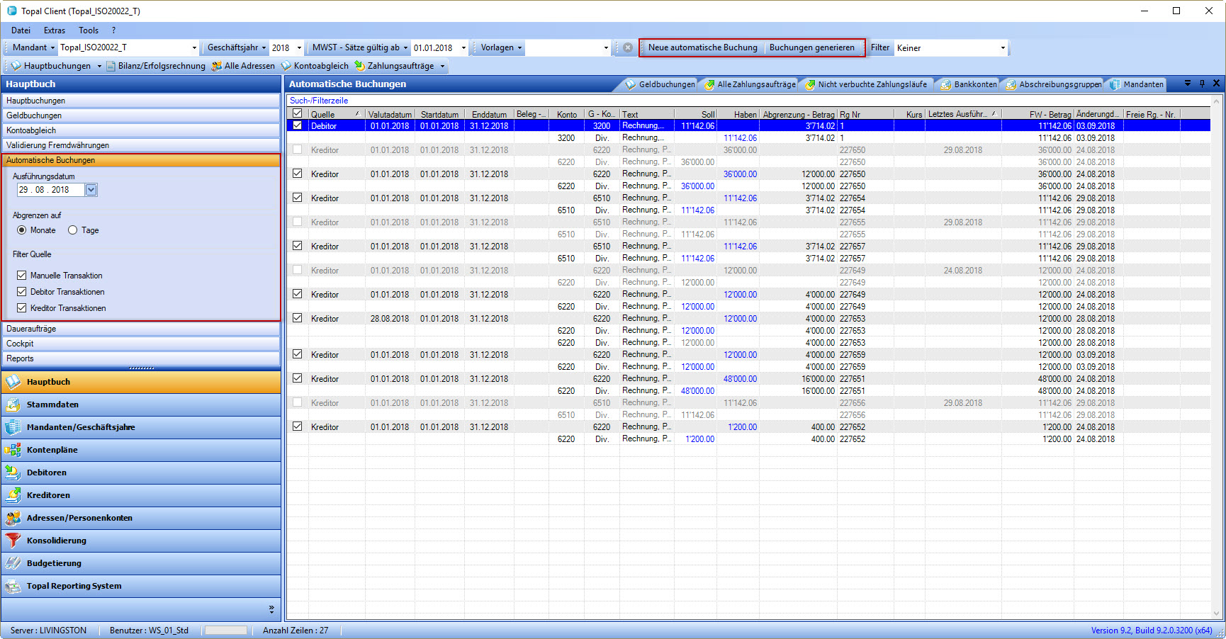Select the Kreditoren module icon
The width and height of the screenshot is (1226, 639).
point(13,495)
